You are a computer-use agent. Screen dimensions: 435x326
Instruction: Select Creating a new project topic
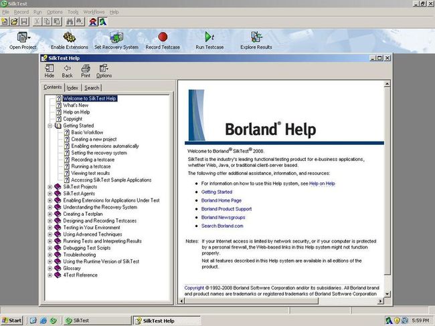pyautogui.click(x=94, y=140)
